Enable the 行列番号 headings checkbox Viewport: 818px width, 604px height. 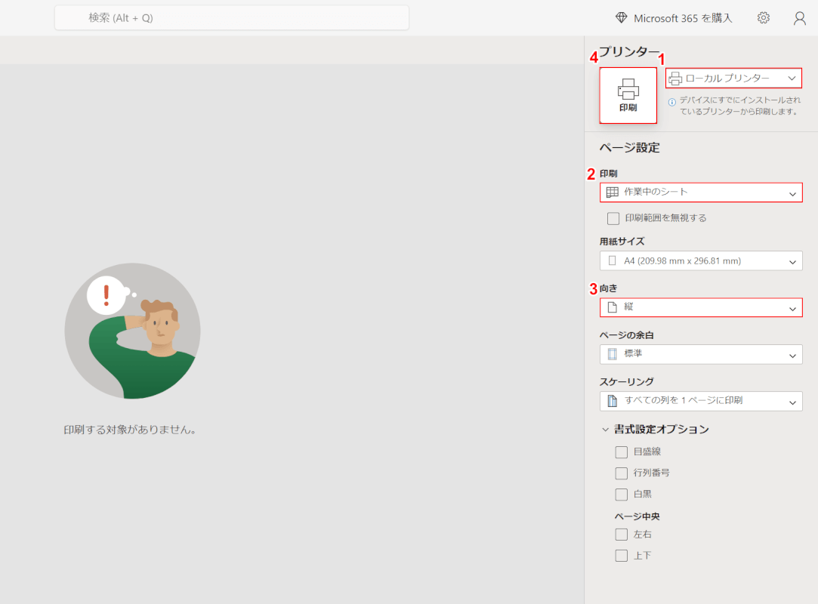pos(622,473)
